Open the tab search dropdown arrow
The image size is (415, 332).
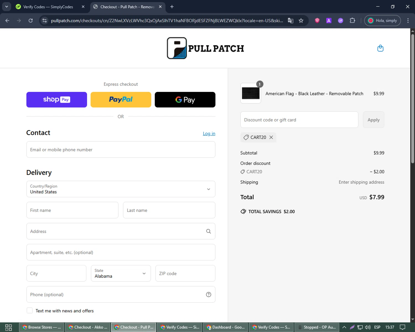point(6,7)
